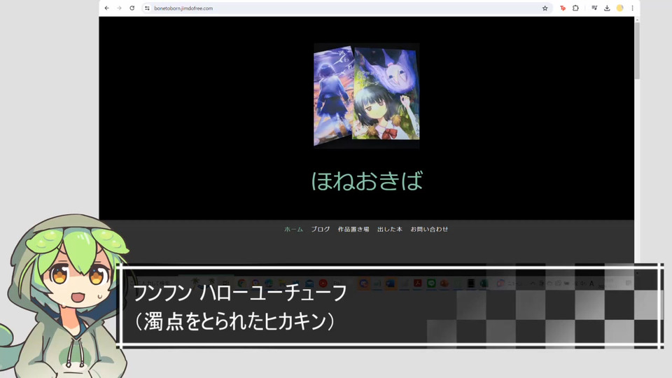This screenshot has height=378, width=672.
Task: Click the page's vertical scrollbar thumb
Action: tap(637, 50)
